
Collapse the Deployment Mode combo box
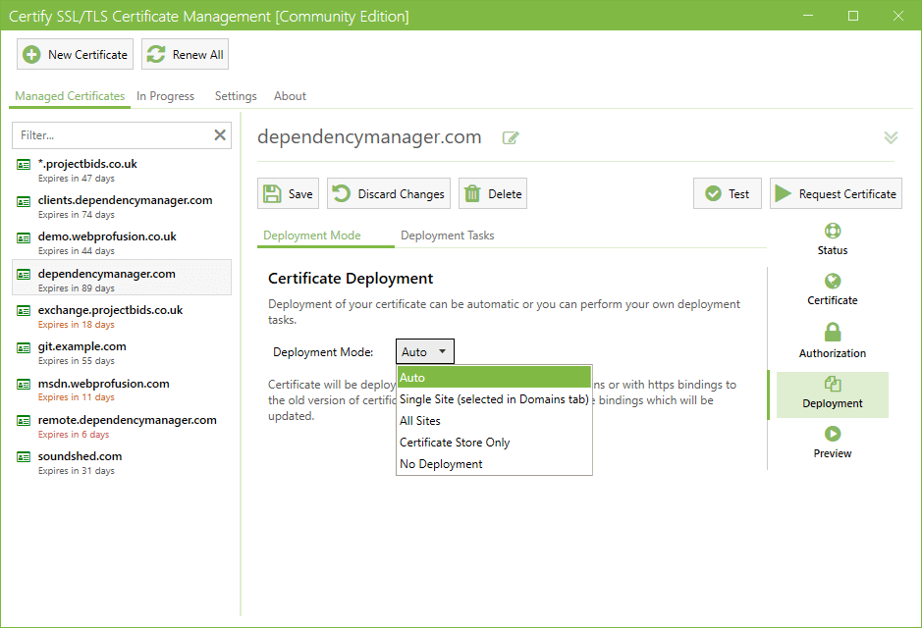(x=425, y=352)
